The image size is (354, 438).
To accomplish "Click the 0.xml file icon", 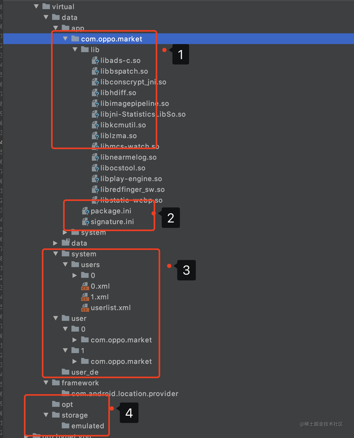I will [x=85, y=286].
